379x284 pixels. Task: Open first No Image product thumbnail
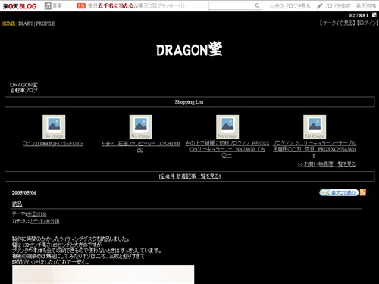[x=54, y=127]
